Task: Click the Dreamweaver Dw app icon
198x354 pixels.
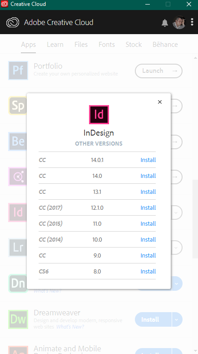Action: pos(18,319)
